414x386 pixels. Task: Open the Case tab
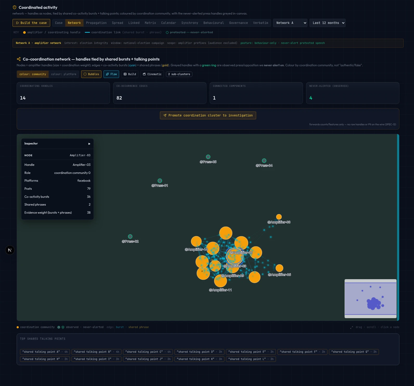click(59, 23)
